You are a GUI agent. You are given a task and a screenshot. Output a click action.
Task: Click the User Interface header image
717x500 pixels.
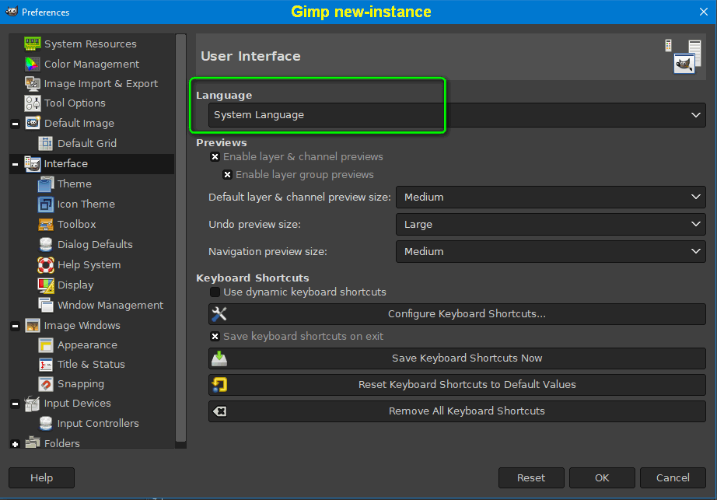point(683,56)
